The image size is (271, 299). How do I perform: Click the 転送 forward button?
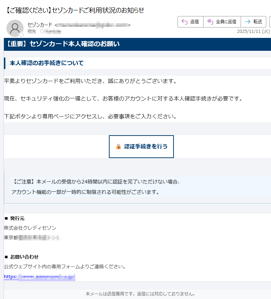[254, 22]
